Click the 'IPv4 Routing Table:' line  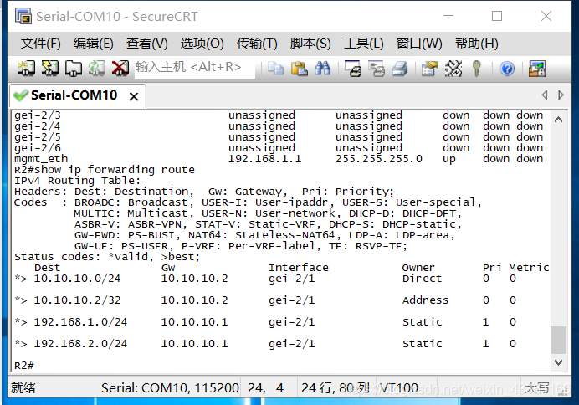pos(78,181)
